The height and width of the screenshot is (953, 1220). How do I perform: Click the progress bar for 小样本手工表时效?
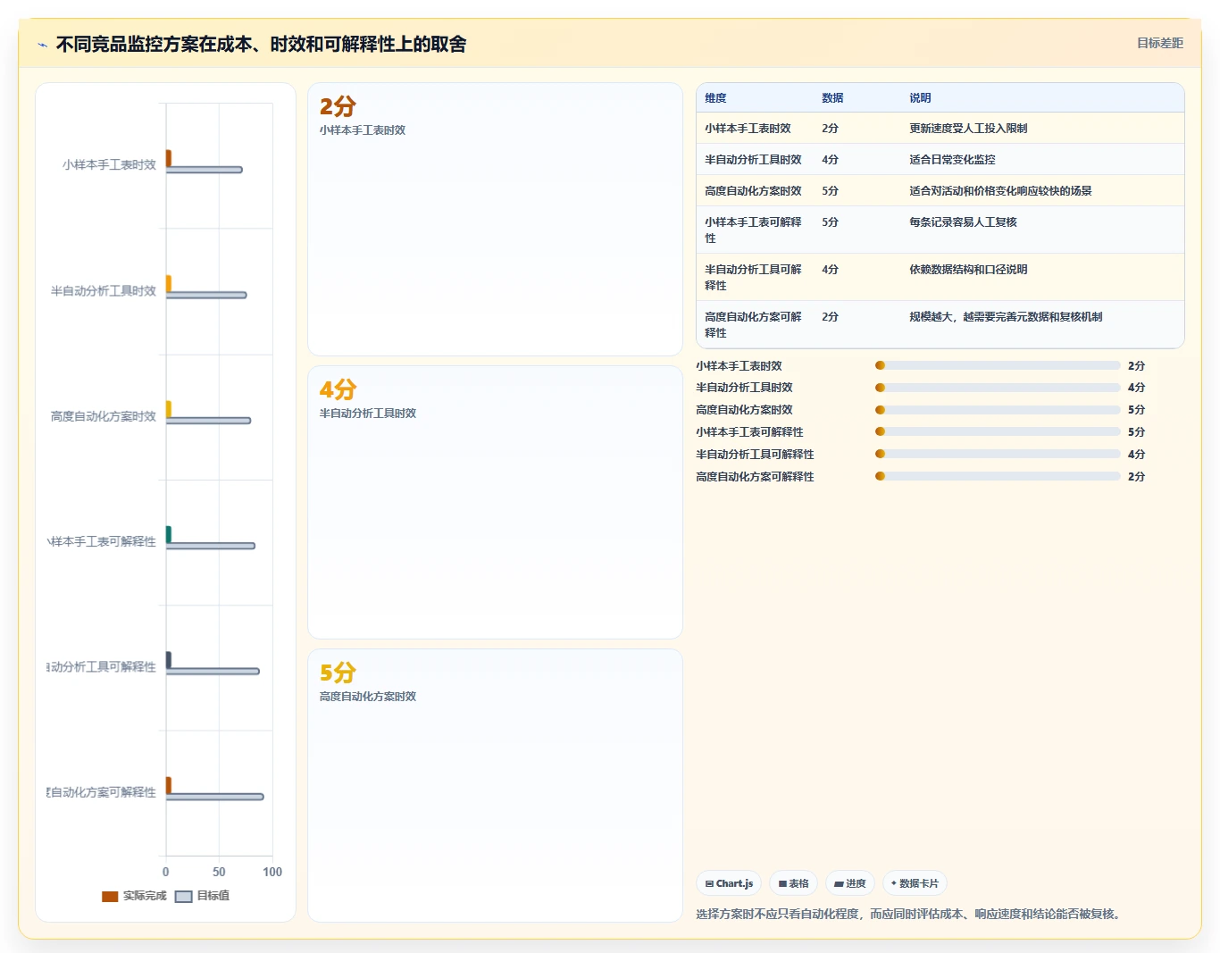tap(998, 365)
